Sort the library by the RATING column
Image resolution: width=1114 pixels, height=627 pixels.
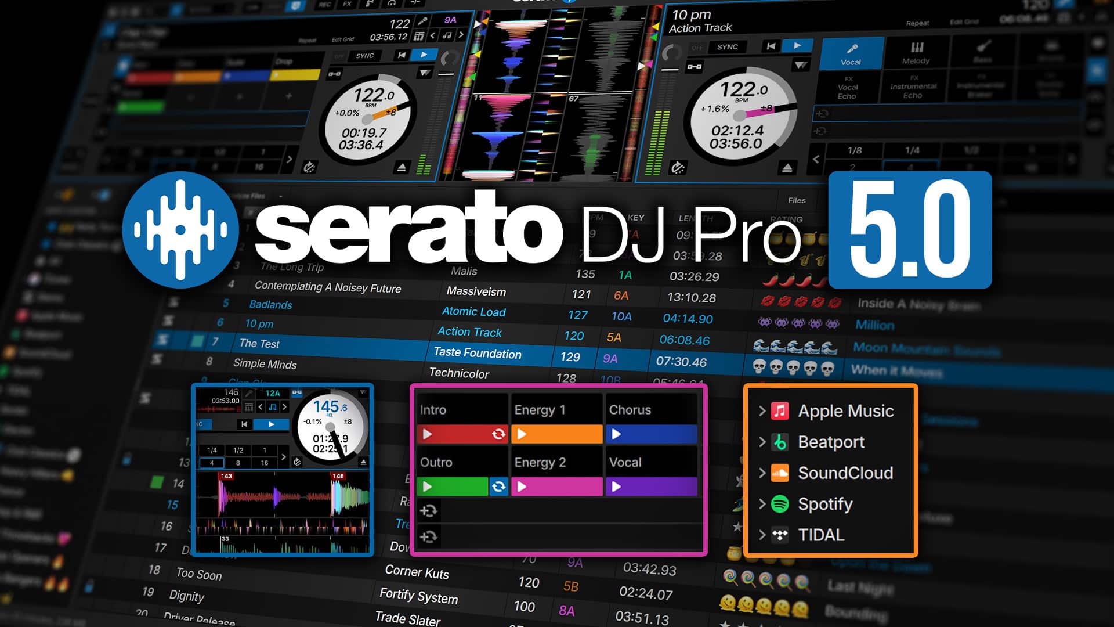[786, 219]
